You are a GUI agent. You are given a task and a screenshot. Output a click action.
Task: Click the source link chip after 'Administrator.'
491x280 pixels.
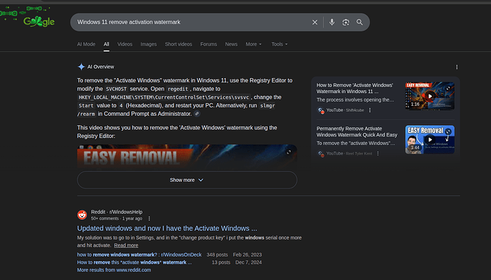[x=196, y=114]
